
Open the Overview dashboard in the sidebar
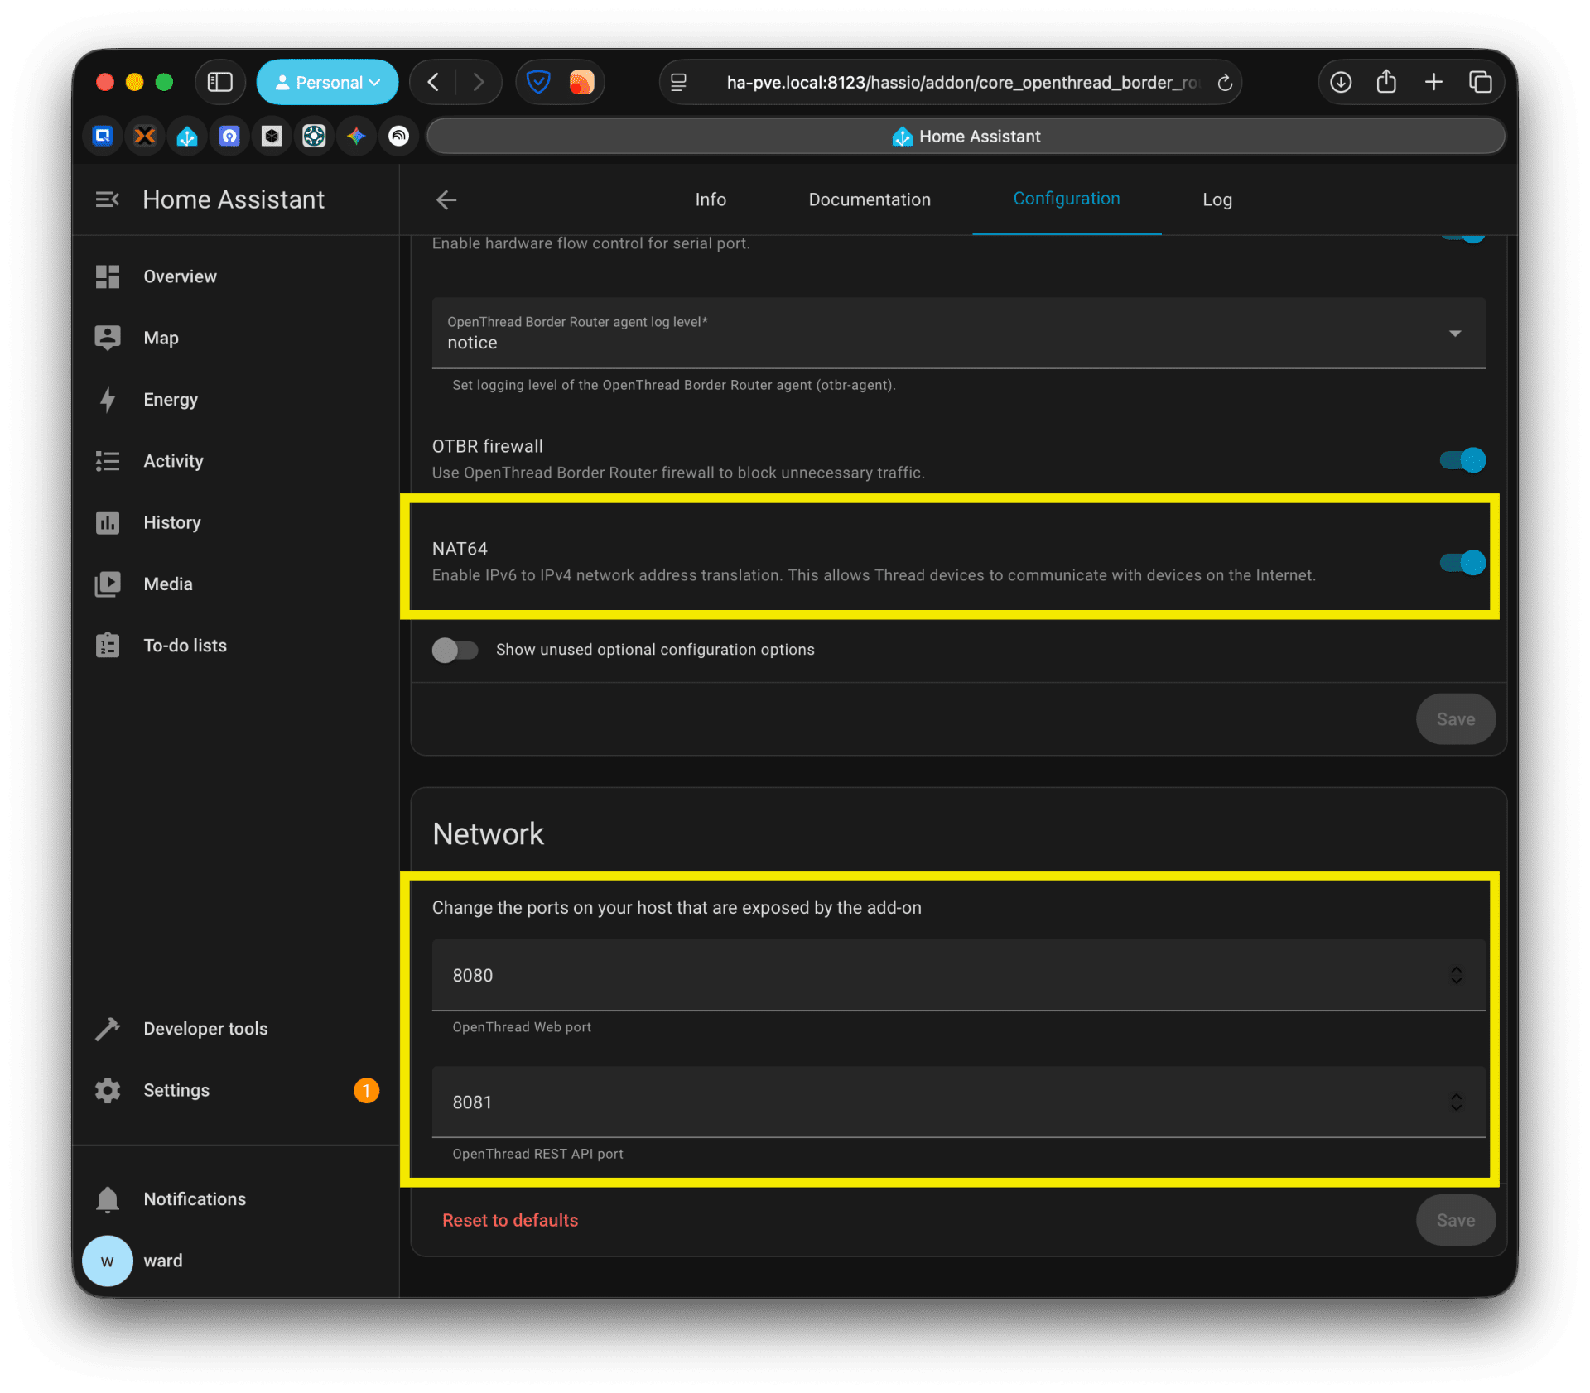click(x=179, y=276)
